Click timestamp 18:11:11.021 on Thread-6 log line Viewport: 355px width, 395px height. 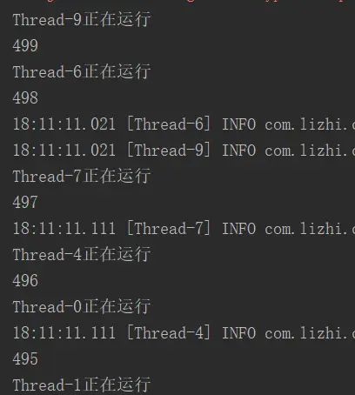(64, 124)
